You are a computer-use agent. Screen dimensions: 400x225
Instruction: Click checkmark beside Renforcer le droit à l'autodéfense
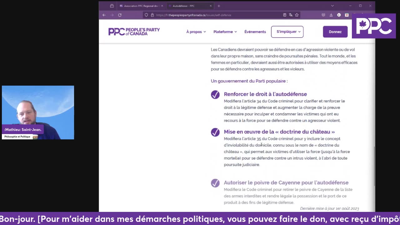215,95
